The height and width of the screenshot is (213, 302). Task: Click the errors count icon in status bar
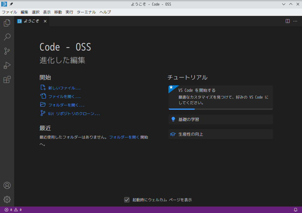tap(6, 210)
